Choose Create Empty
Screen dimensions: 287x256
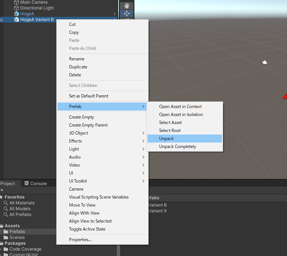click(102, 117)
